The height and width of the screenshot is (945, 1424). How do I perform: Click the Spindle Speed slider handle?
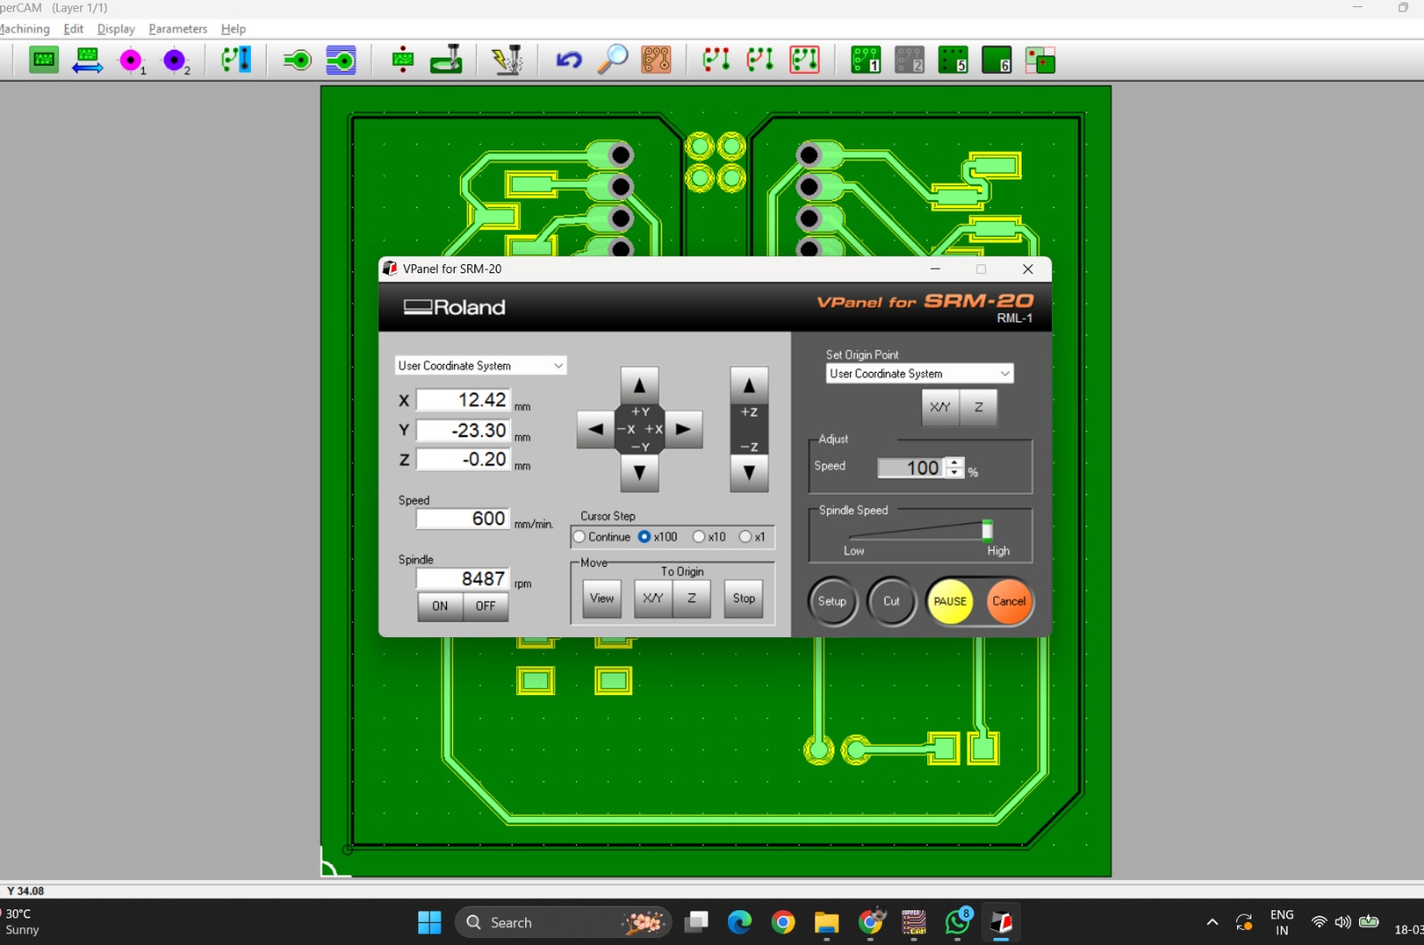tap(987, 530)
